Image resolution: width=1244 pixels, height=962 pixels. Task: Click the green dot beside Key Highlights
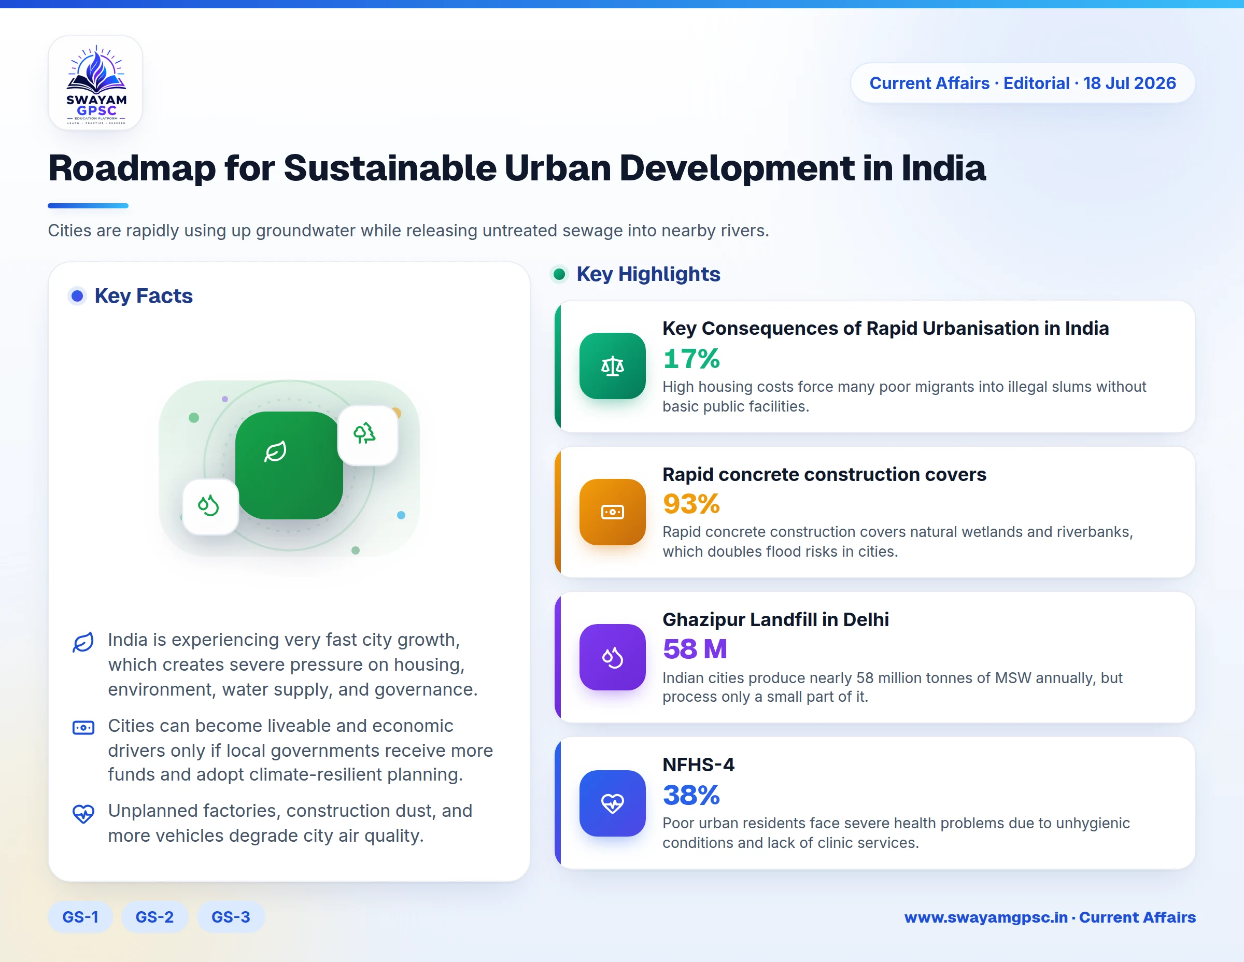(x=559, y=274)
